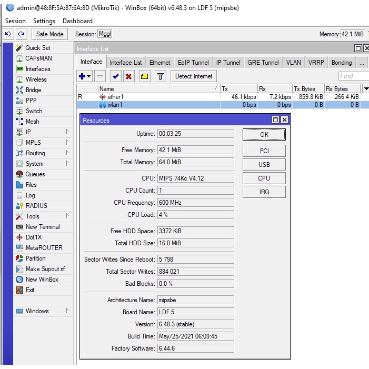The image size is (369, 369).
Task: Disable interface with red X button
Action: (129, 76)
